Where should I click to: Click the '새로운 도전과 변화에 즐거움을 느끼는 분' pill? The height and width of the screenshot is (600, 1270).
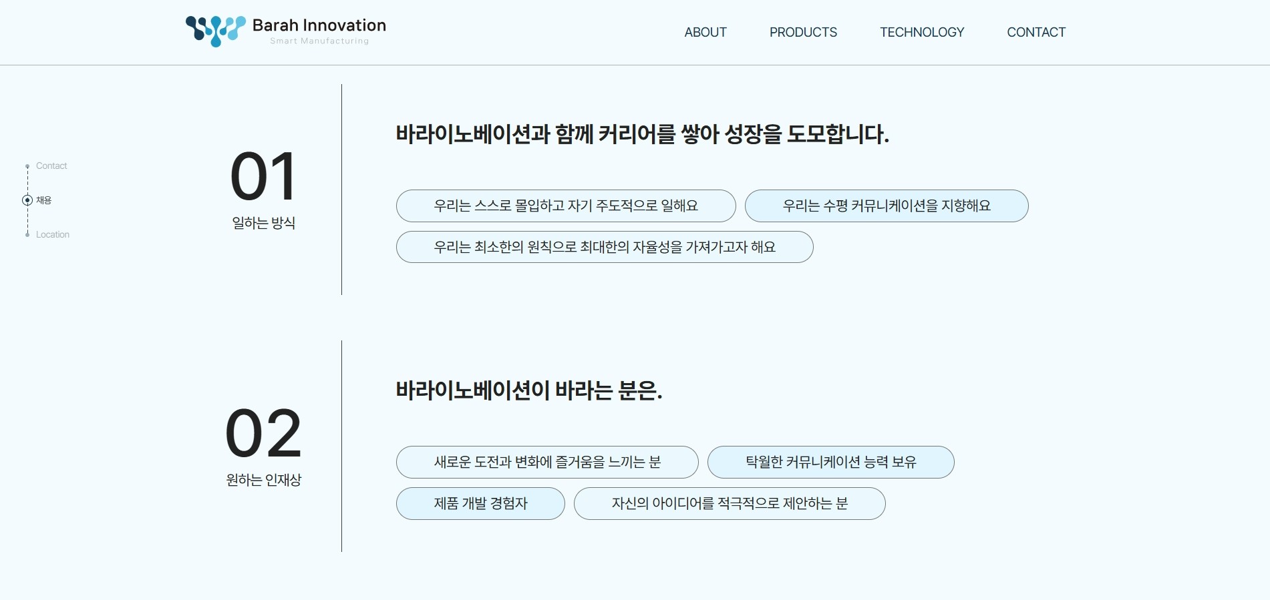point(547,462)
